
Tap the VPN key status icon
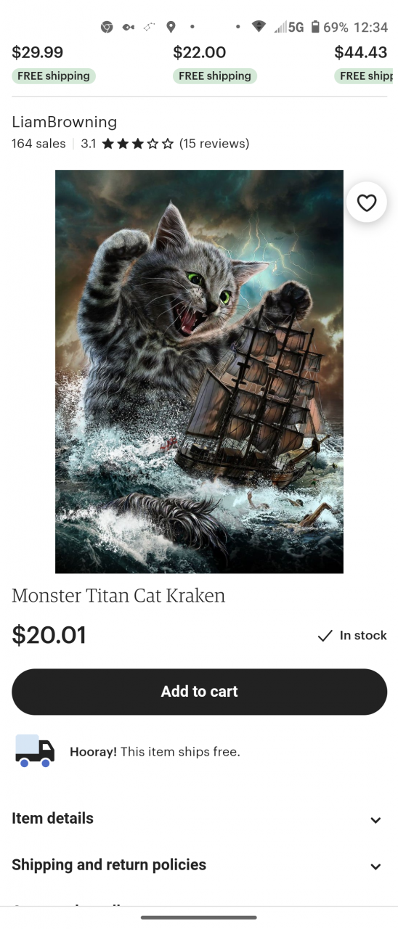(129, 27)
